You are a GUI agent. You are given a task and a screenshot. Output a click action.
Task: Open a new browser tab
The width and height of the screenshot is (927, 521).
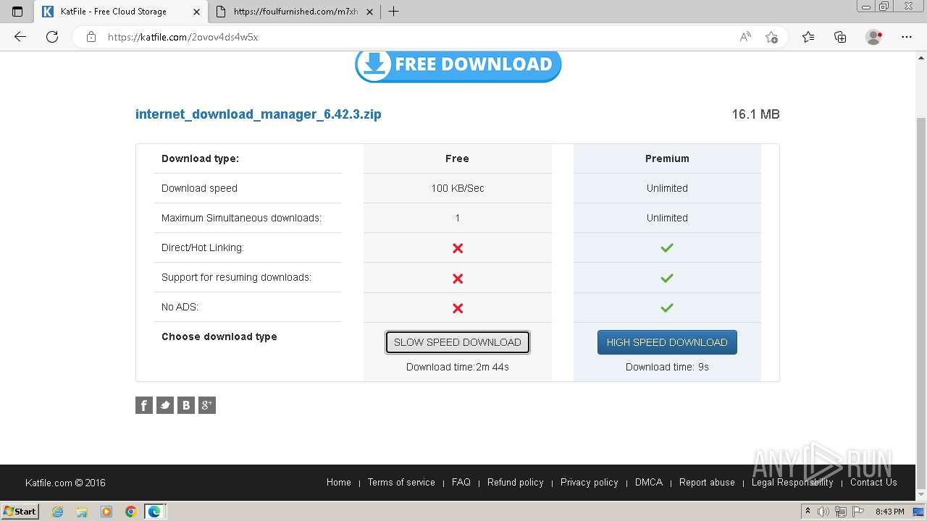click(393, 12)
